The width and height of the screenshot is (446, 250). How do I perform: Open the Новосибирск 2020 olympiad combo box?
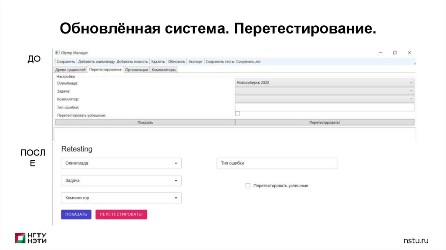(324, 82)
